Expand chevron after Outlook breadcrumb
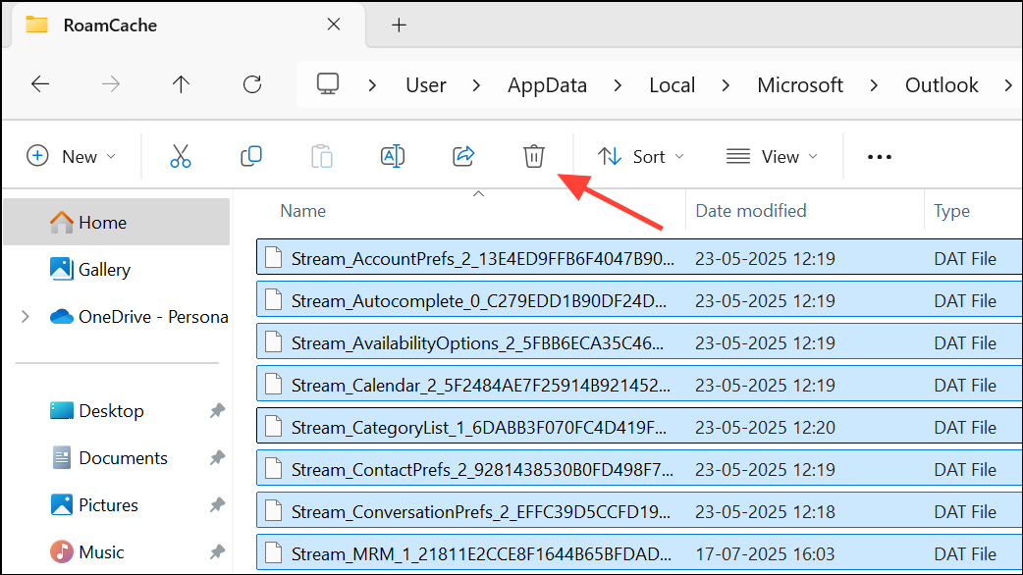The width and height of the screenshot is (1023, 575). [1008, 85]
